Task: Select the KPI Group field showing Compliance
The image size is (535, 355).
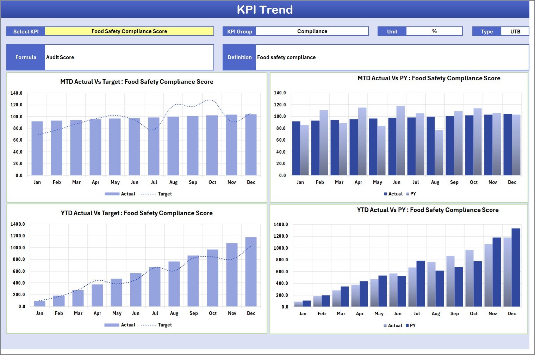Action: [x=312, y=31]
